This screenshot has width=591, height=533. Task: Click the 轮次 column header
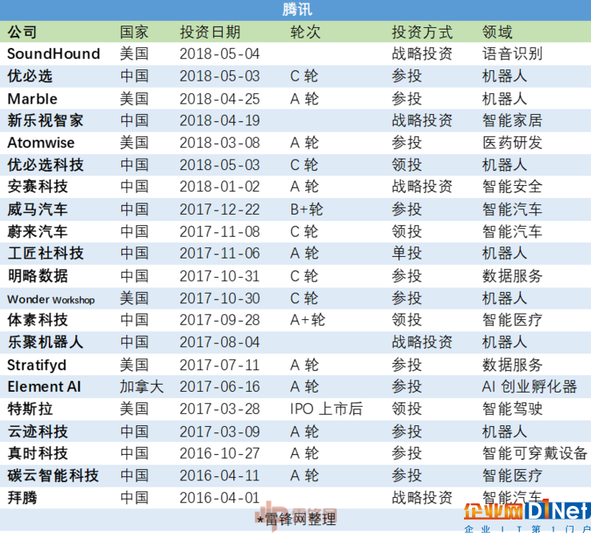pyautogui.click(x=305, y=32)
